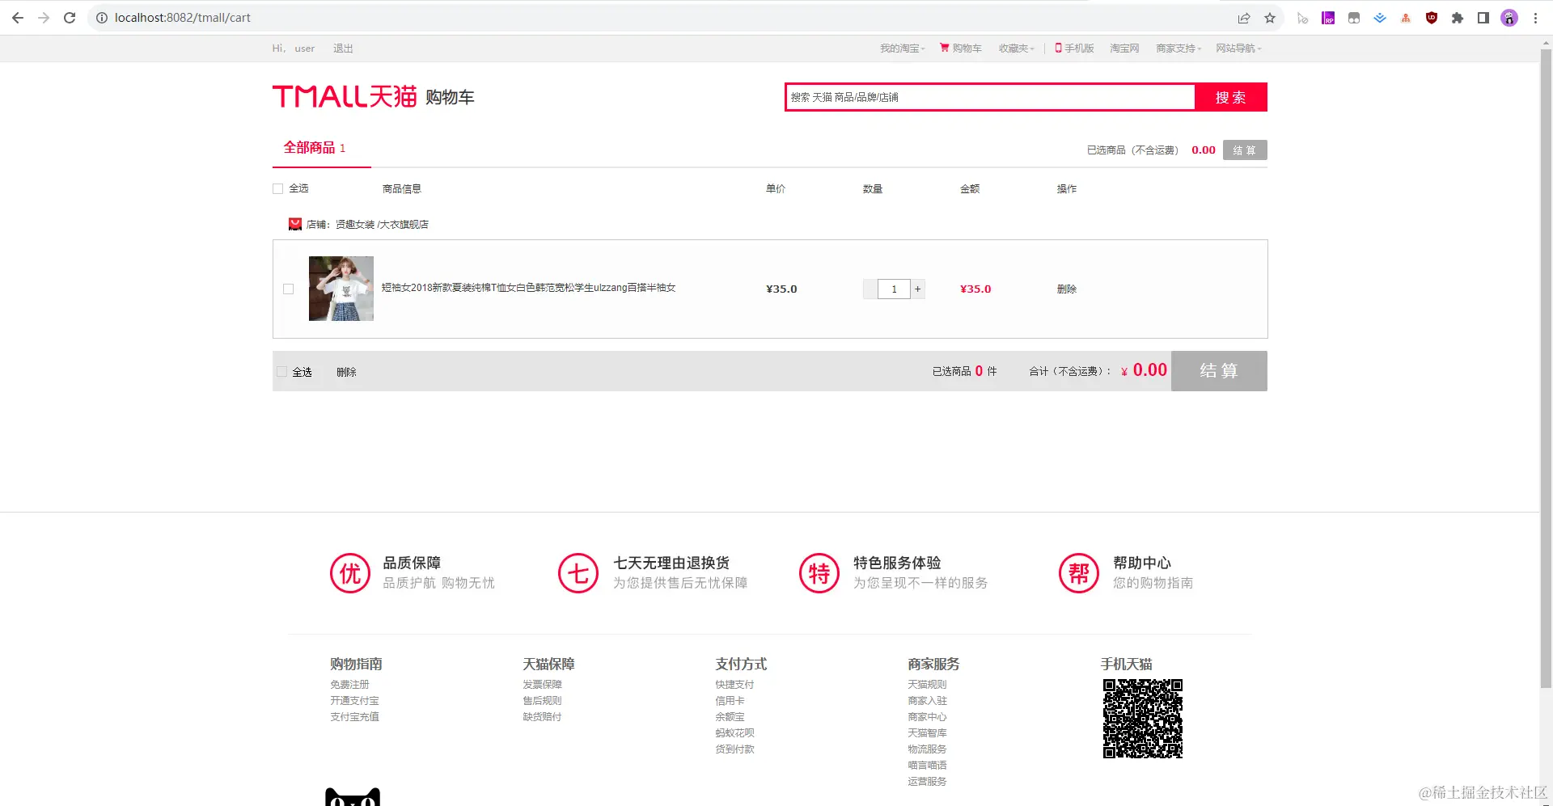This screenshot has width=1553, height=806.
Task: Bookmark this page with the star icon
Action: click(x=1270, y=18)
